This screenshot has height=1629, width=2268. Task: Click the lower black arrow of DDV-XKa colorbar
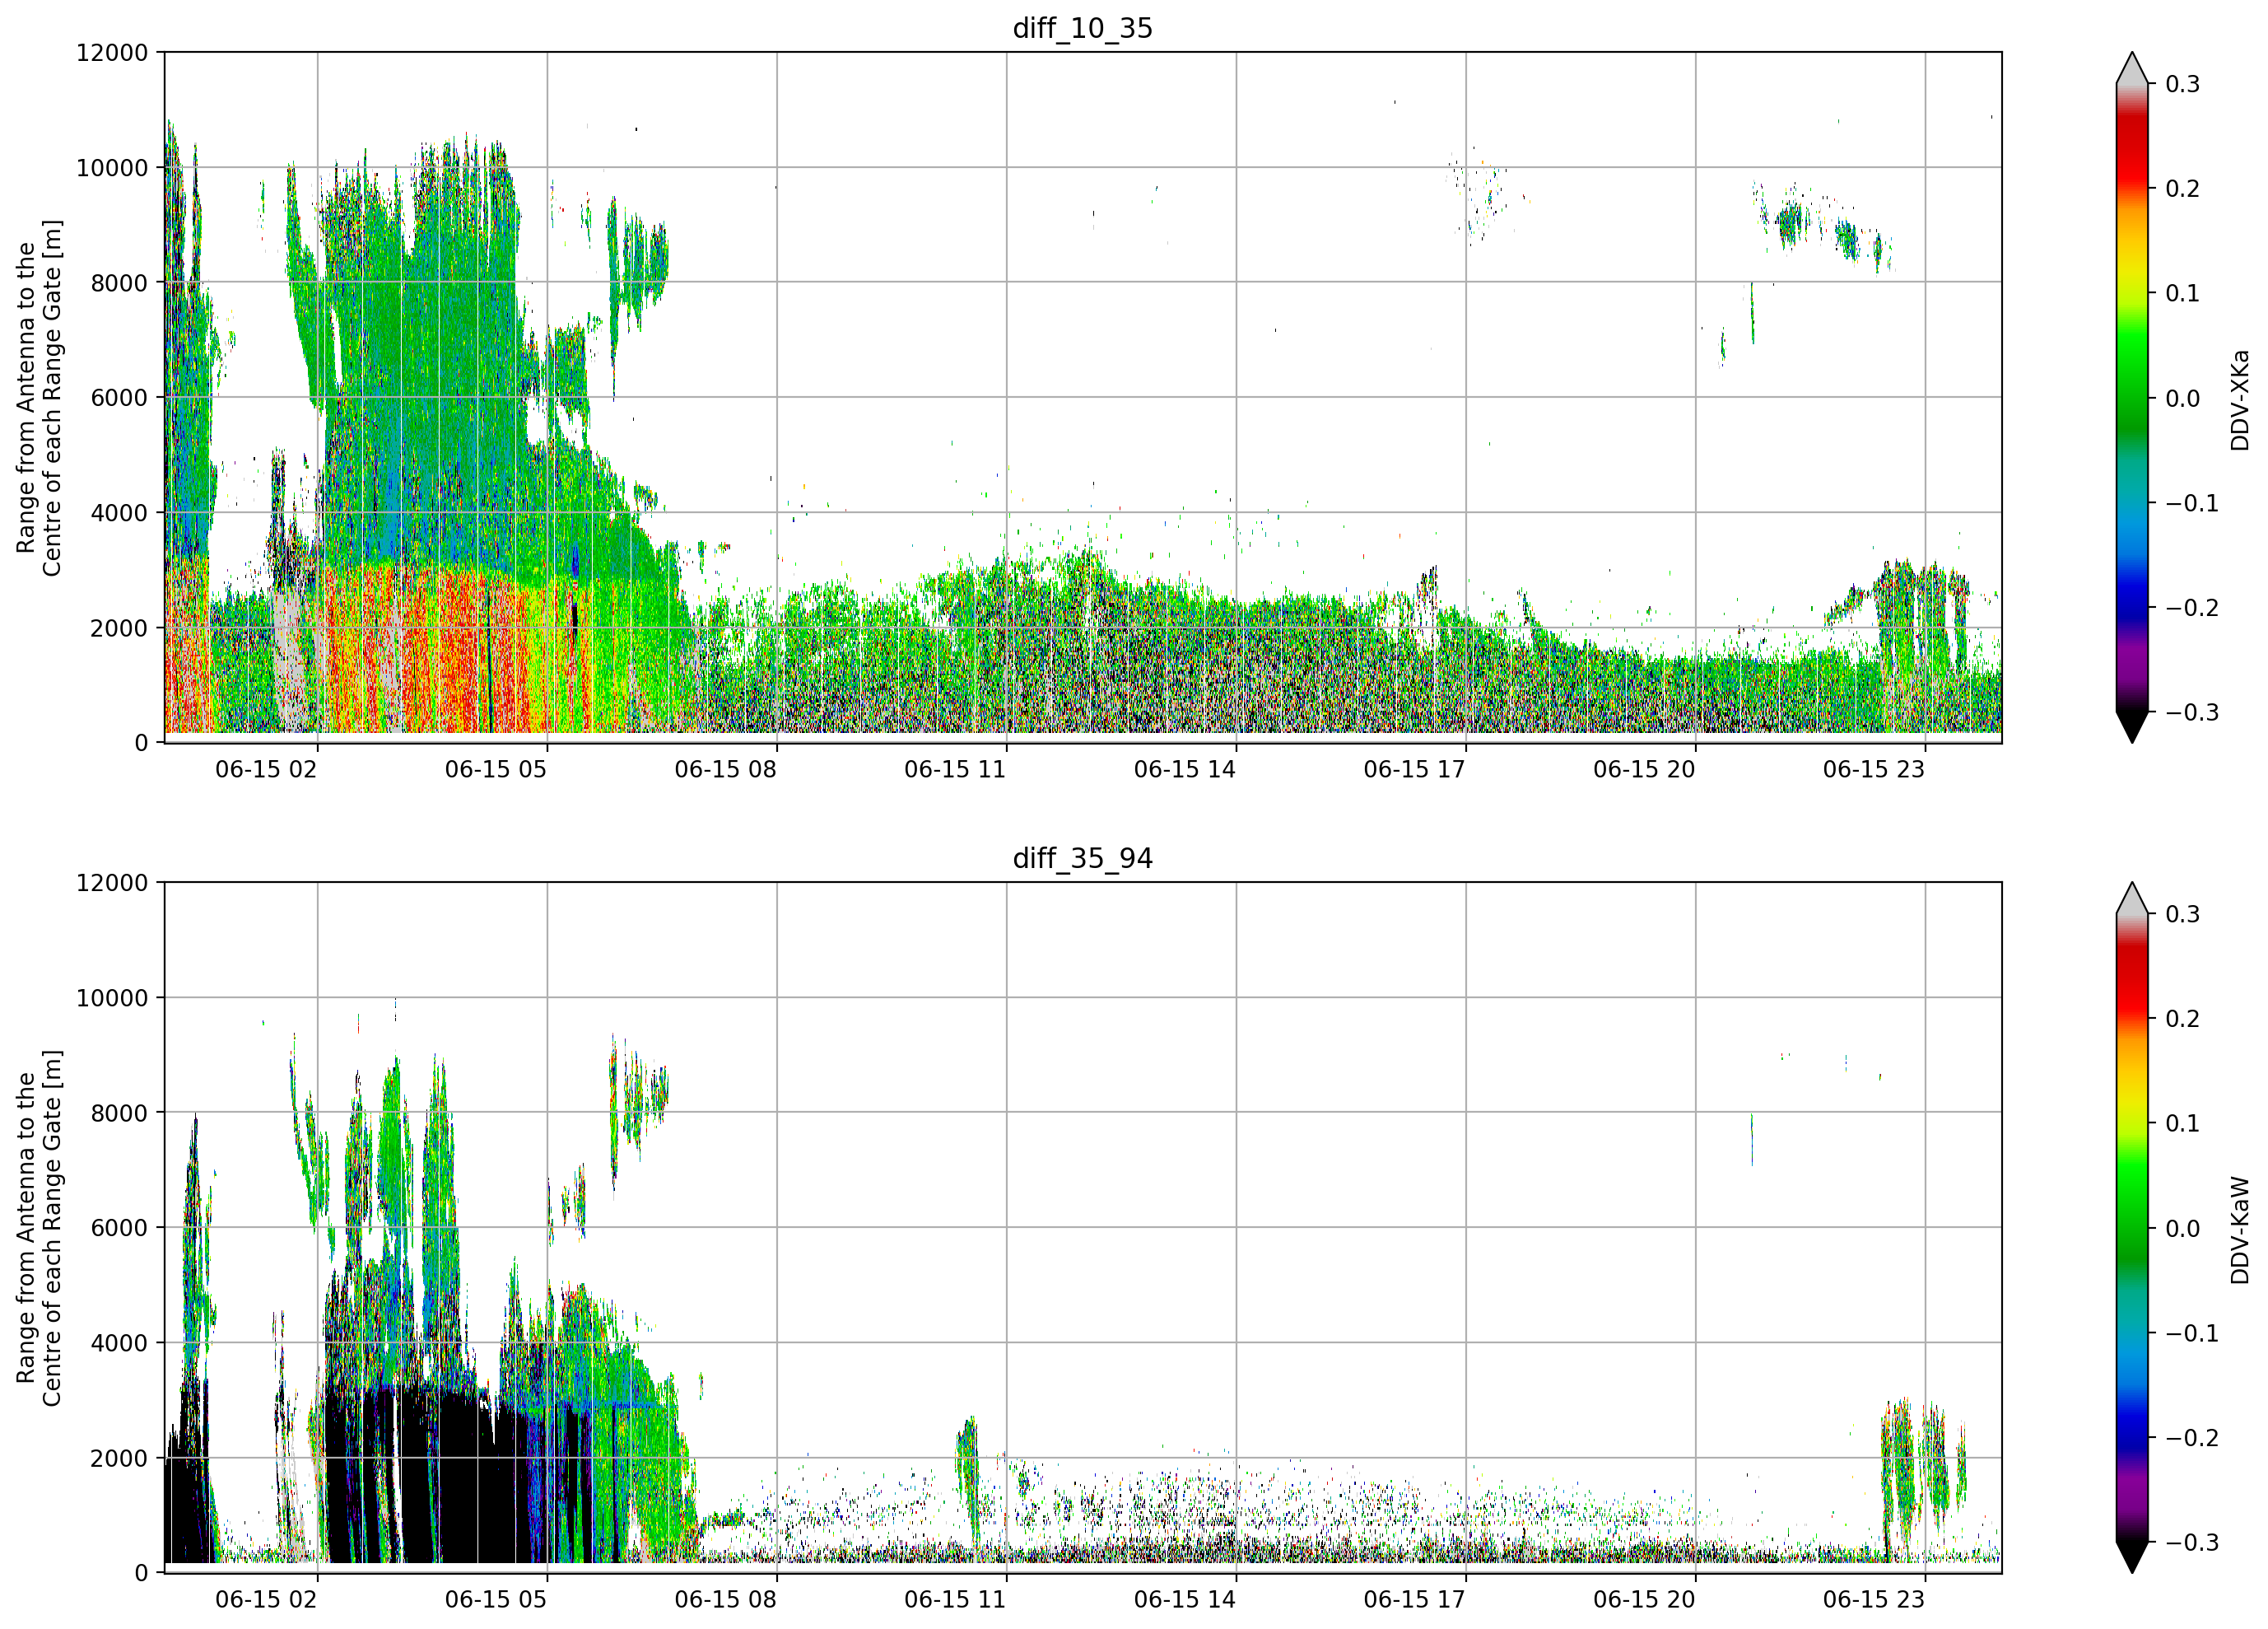point(2132,726)
